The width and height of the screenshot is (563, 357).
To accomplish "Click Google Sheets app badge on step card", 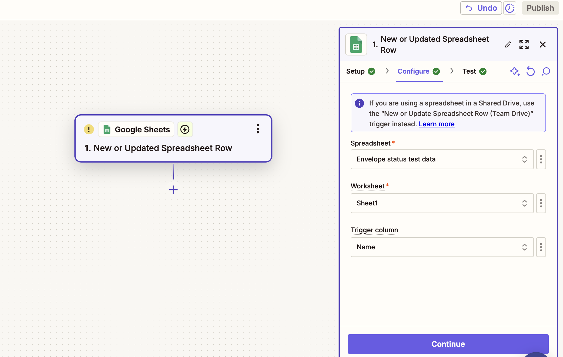I will click(136, 129).
